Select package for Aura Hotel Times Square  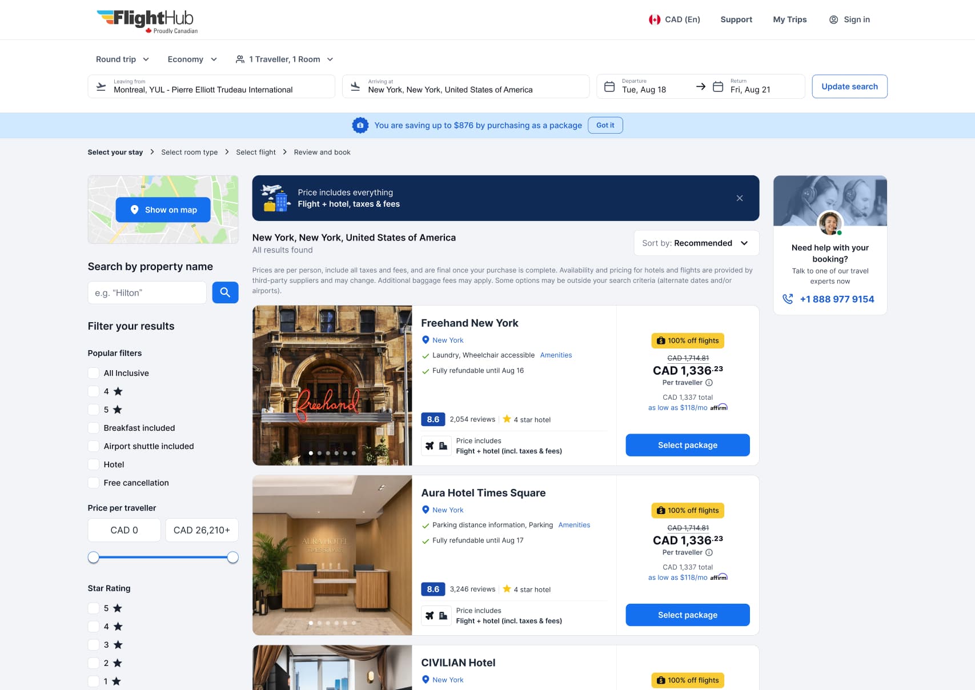point(688,615)
